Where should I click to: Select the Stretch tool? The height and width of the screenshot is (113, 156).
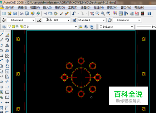(x=7, y=77)
